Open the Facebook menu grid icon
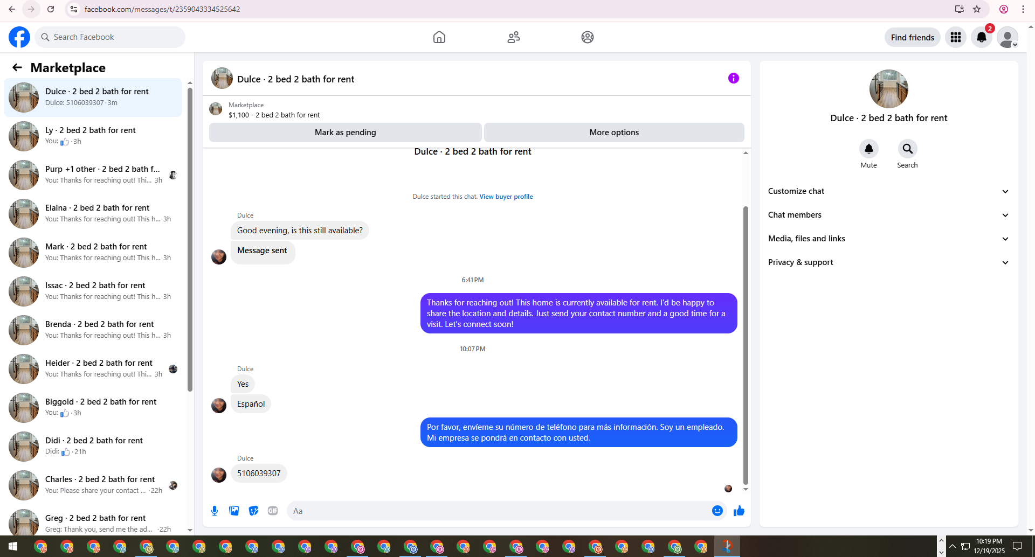The height and width of the screenshot is (557, 1035). (x=956, y=37)
